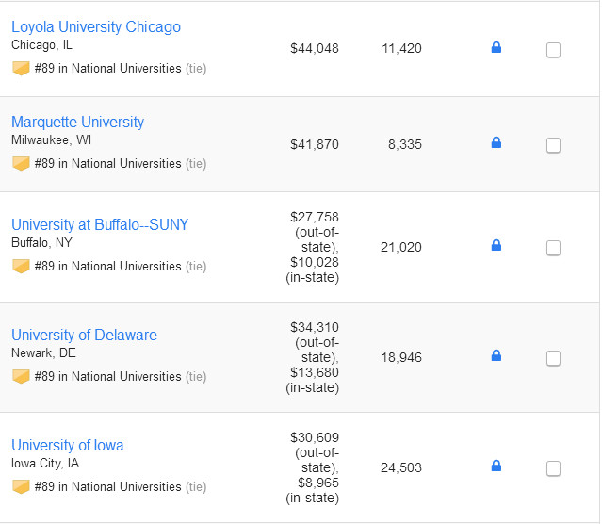Visit the University of Iowa profile link
Image resolution: width=602 pixels, height=524 pixels.
tap(67, 445)
